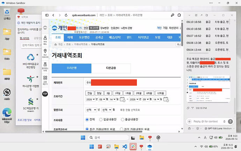The height and width of the screenshot is (151, 241).
Task: Click the microphone icon in the reply box
Action: click(x=224, y=121)
